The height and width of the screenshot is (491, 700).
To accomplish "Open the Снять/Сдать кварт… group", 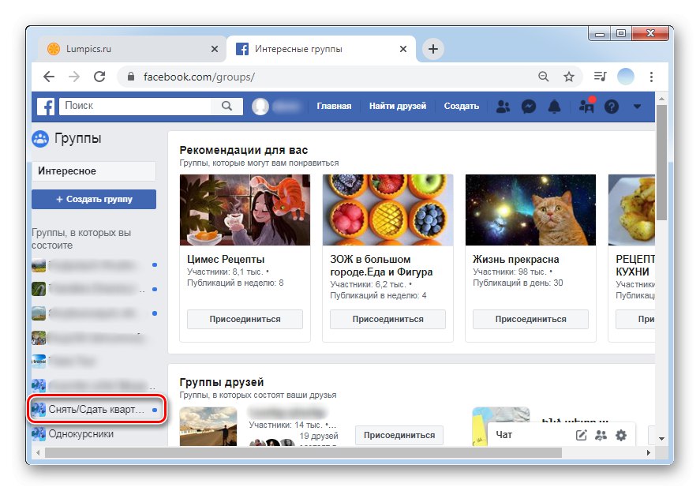I will [x=95, y=409].
